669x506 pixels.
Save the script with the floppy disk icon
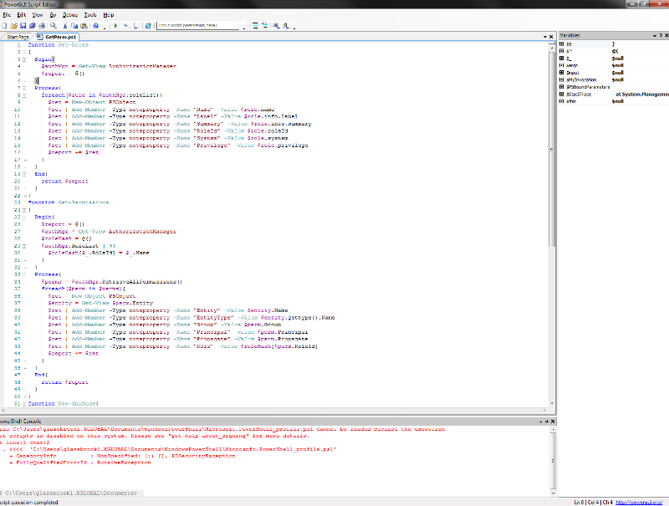(24, 26)
